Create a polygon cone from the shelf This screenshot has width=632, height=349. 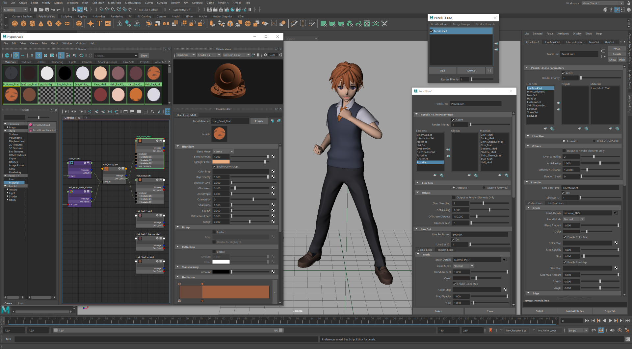(x=41, y=24)
